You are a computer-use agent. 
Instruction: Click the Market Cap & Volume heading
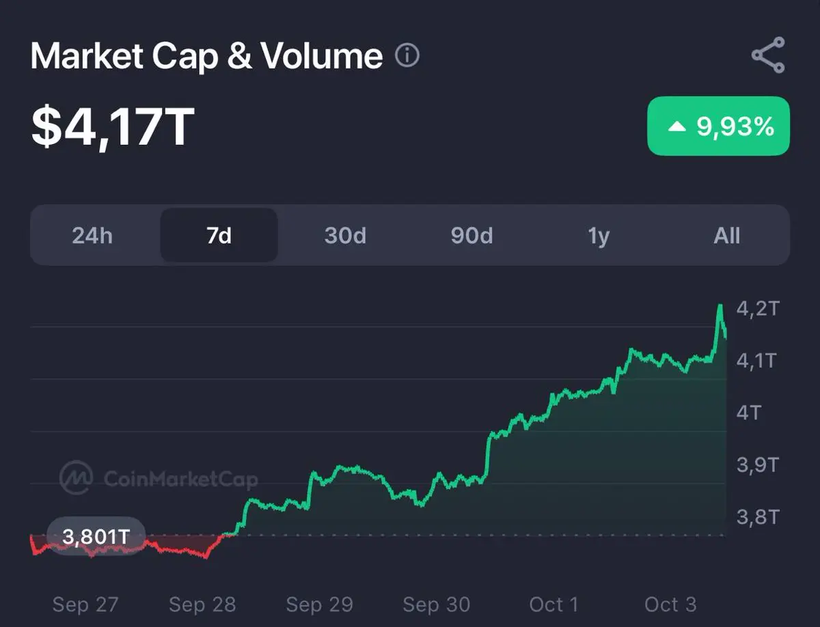(x=206, y=56)
